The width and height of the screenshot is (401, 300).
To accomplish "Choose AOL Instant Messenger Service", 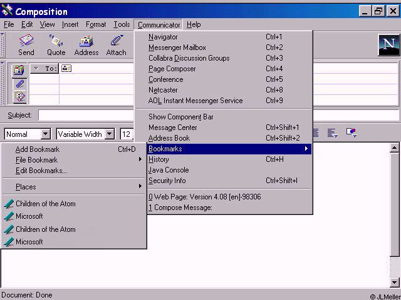I will tap(224, 101).
